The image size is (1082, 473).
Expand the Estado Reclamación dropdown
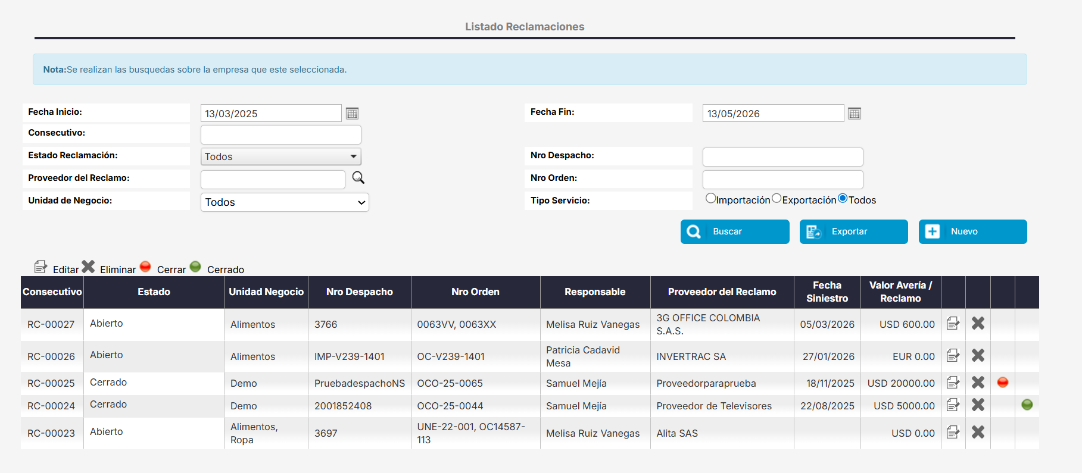280,156
